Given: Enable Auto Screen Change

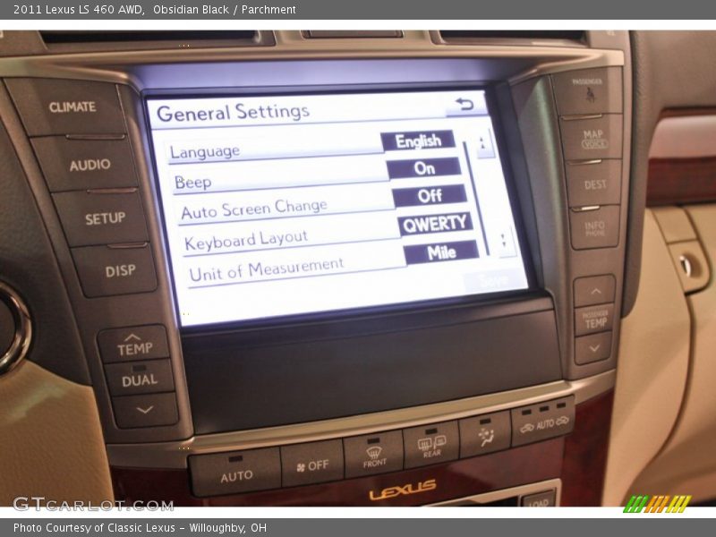Looking at the screenshot, I should [432, 194].
